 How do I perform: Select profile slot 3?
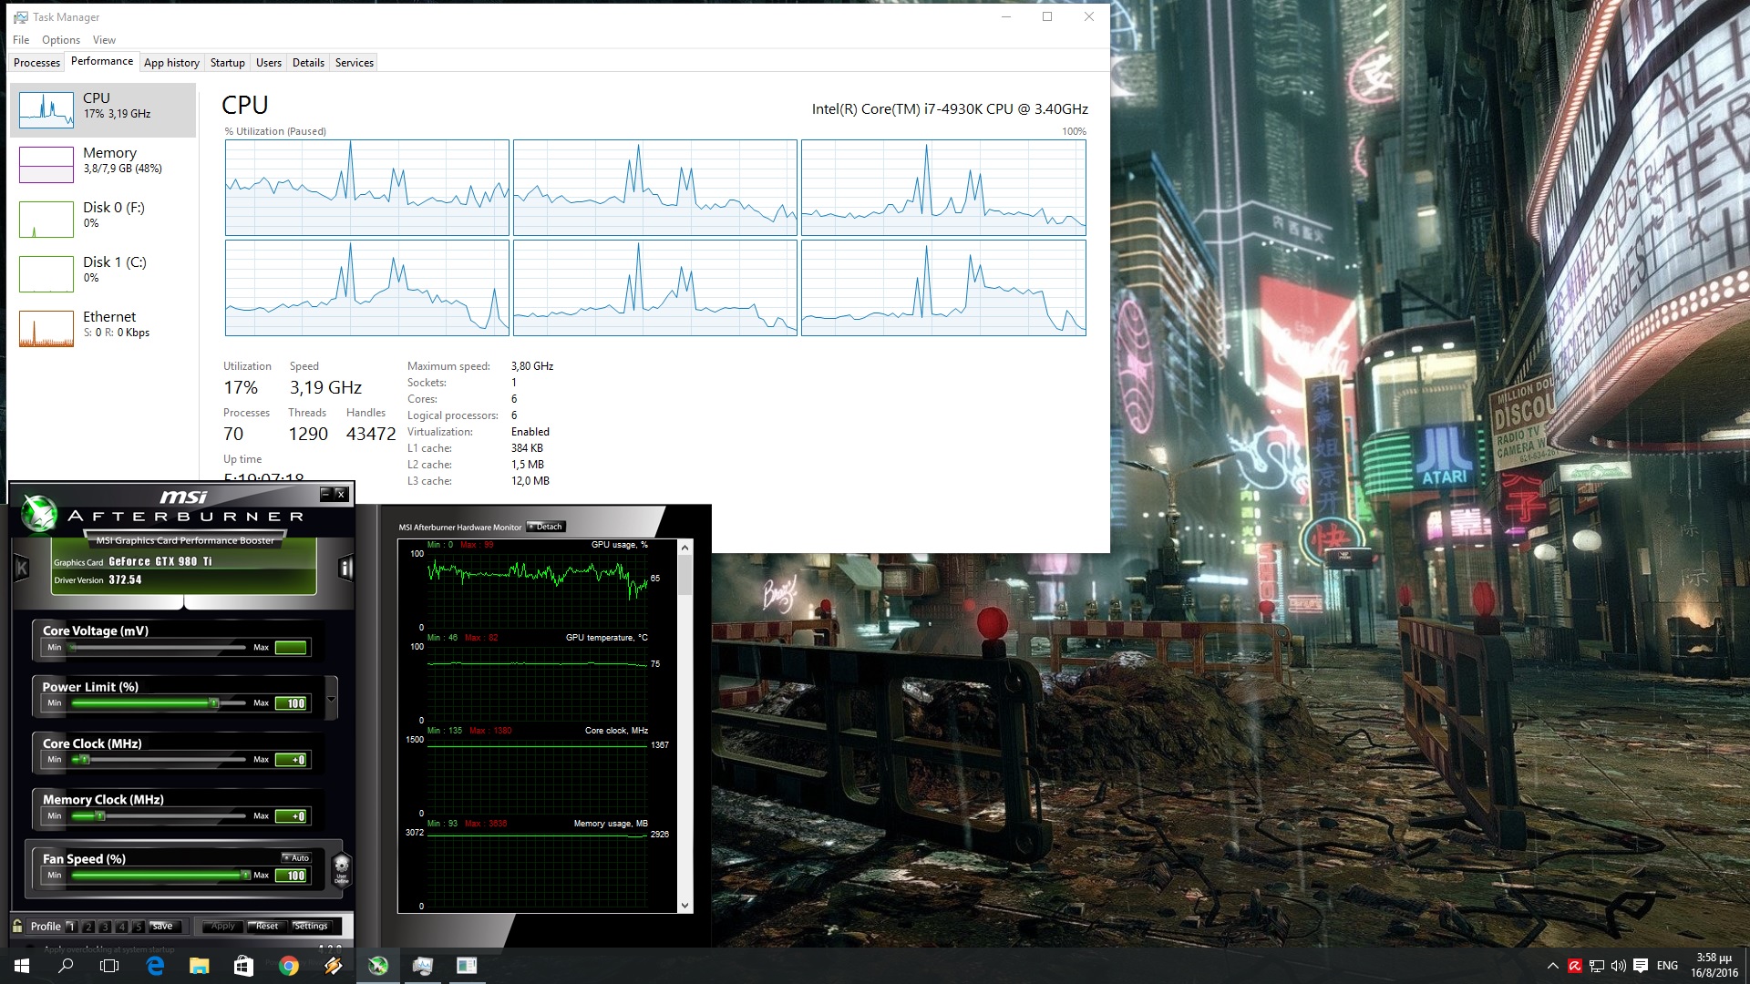105,927
